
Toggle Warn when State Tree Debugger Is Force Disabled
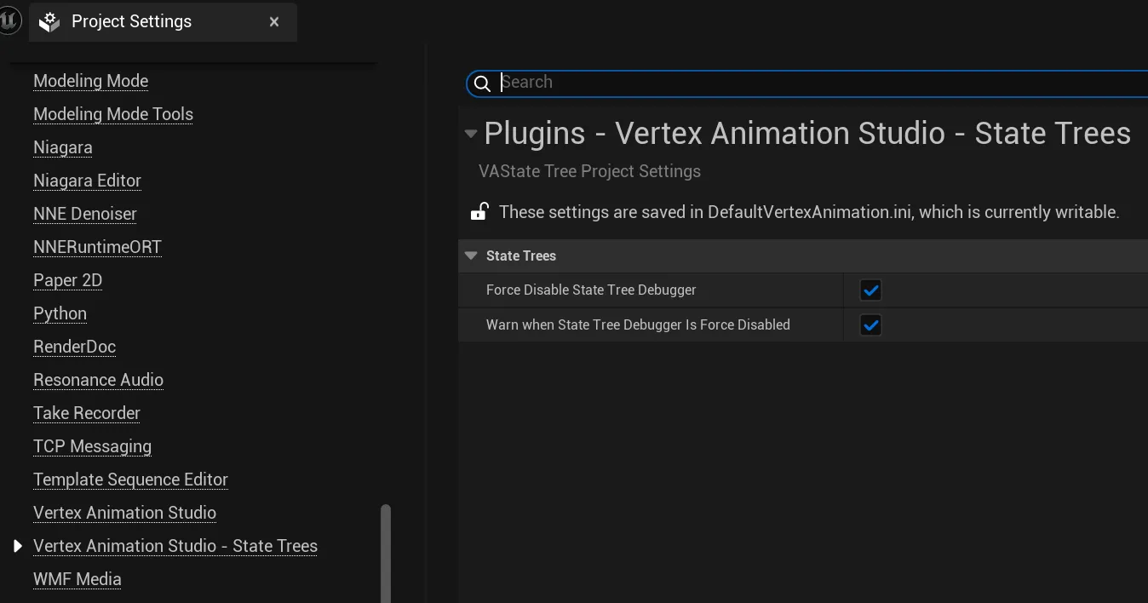(870, 325)
